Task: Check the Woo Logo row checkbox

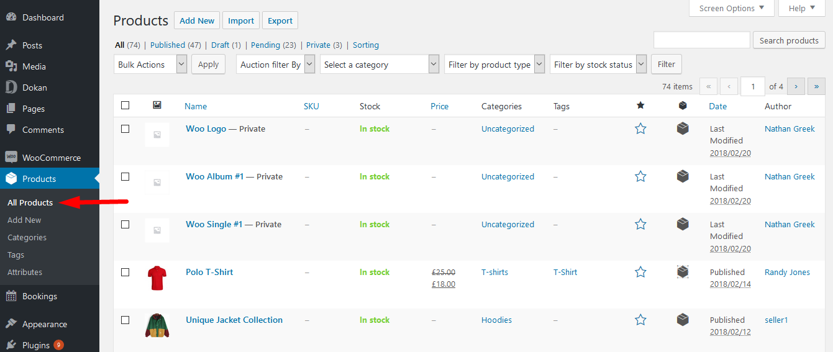Action: click(x=125, y=129)
